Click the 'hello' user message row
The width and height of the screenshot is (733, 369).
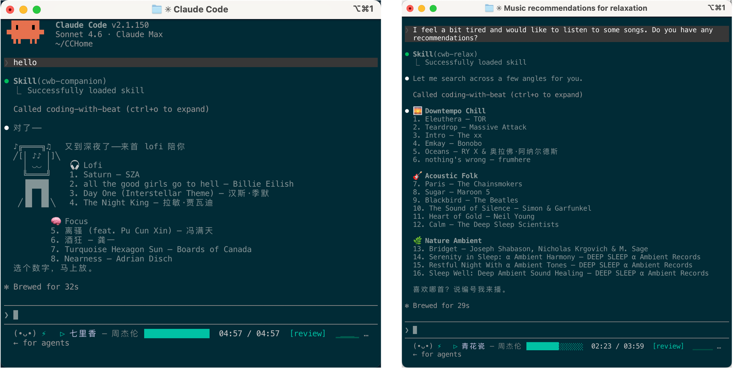pos(191,62)
